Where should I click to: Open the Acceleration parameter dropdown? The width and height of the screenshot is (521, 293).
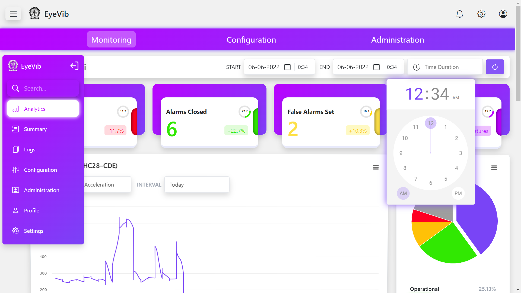(x=107, y=185)
